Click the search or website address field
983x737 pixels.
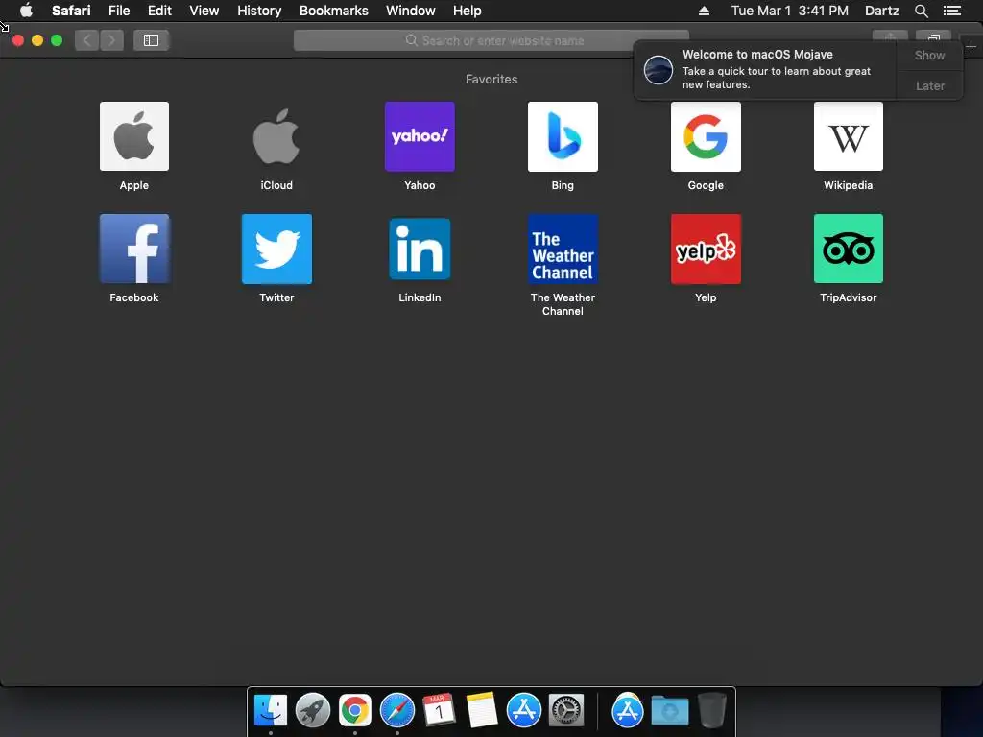(491, 40)
